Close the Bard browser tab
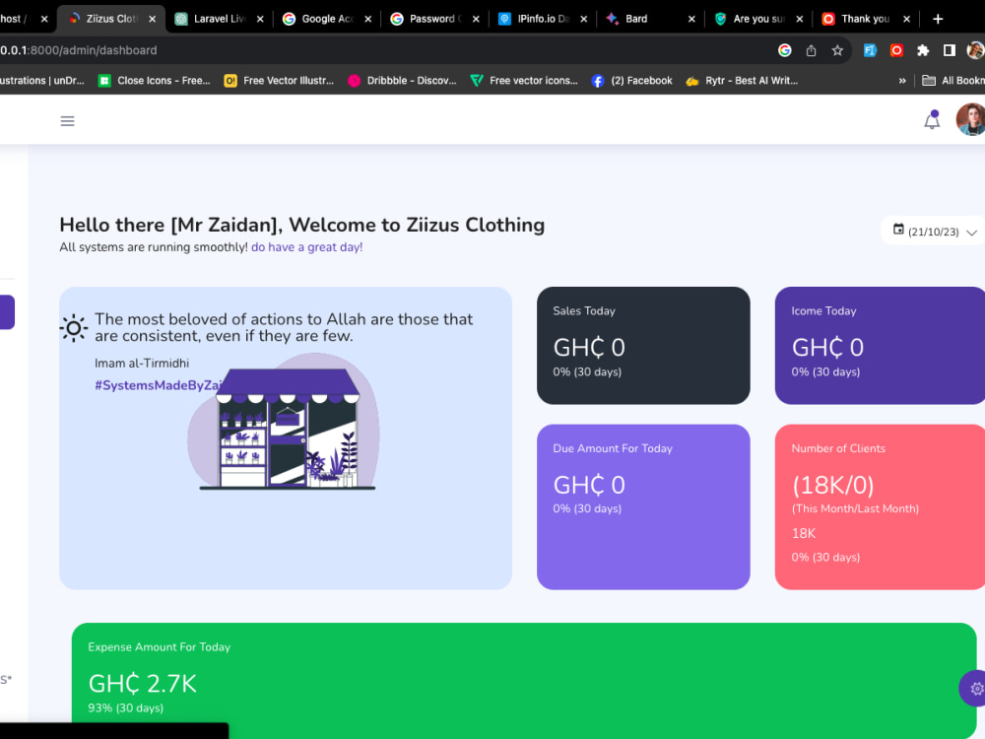The width and height of the screenshot is (985, 739). coord(691,19)
